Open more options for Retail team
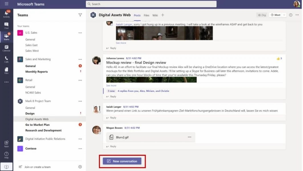Viewport: 303px width, 171px height. [x=80, y=80]
